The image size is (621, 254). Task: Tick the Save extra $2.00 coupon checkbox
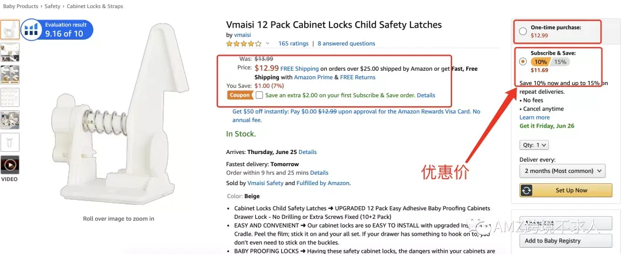tap(259, 95)
